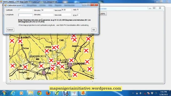
Task: Click the Latitude Seconds input field
Action: (x=66, y=10)
